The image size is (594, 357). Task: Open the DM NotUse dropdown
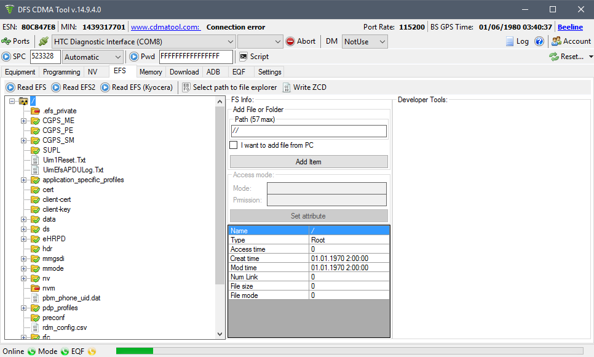pyautogui.click(x=365, y=42)
